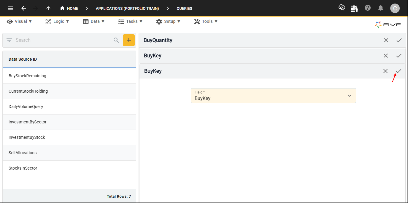Click Total Rows: 7 footer text
This screenshot has height=203, width=408.
[x=119, y=196]
